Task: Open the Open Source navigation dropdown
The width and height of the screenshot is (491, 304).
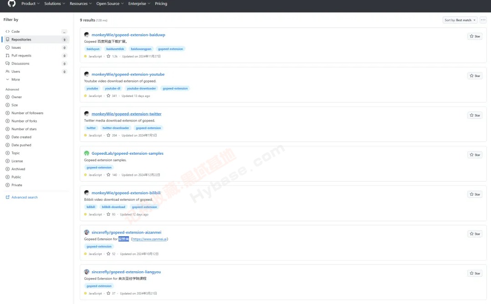Action: point(110,4)
